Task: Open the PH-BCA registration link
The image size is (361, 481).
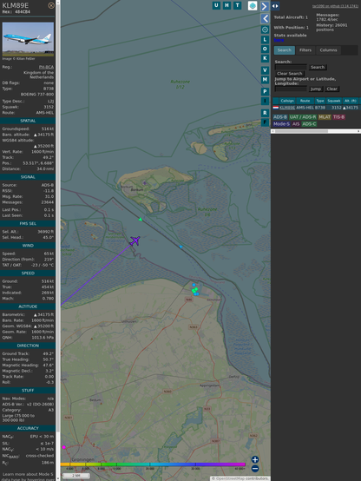Action: [x=46, y=67]
